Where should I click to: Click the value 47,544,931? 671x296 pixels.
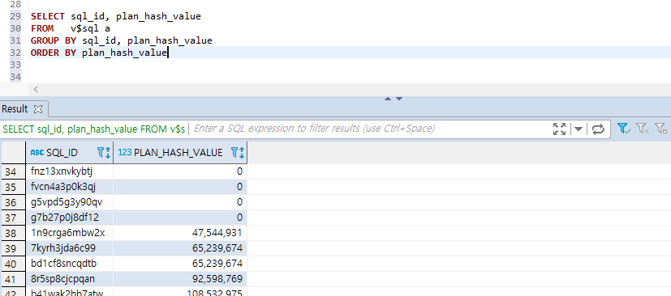click(217, 233)
